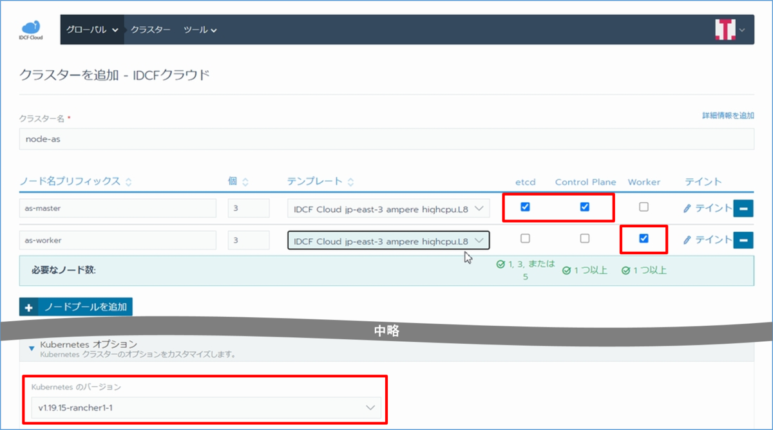This screenshot has width=773, height=430.
Task: Click ノードプールを追加 button
Action: coord(76,307)
